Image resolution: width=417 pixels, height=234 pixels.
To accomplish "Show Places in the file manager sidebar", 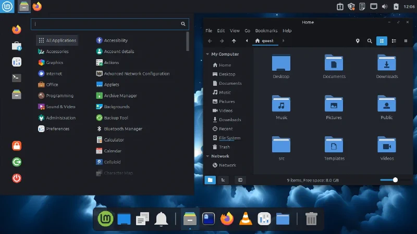I will [210, 180].
